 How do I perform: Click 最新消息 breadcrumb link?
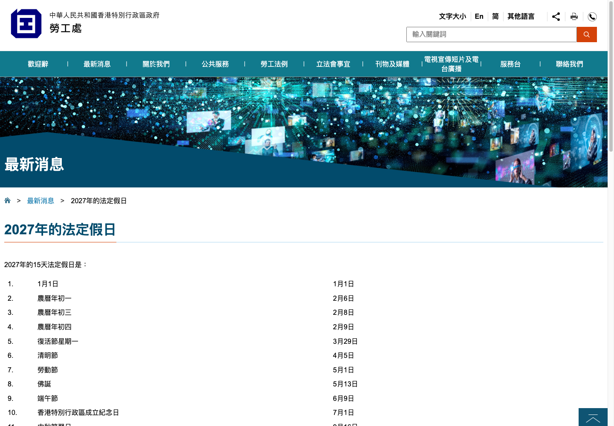(41, 201)
